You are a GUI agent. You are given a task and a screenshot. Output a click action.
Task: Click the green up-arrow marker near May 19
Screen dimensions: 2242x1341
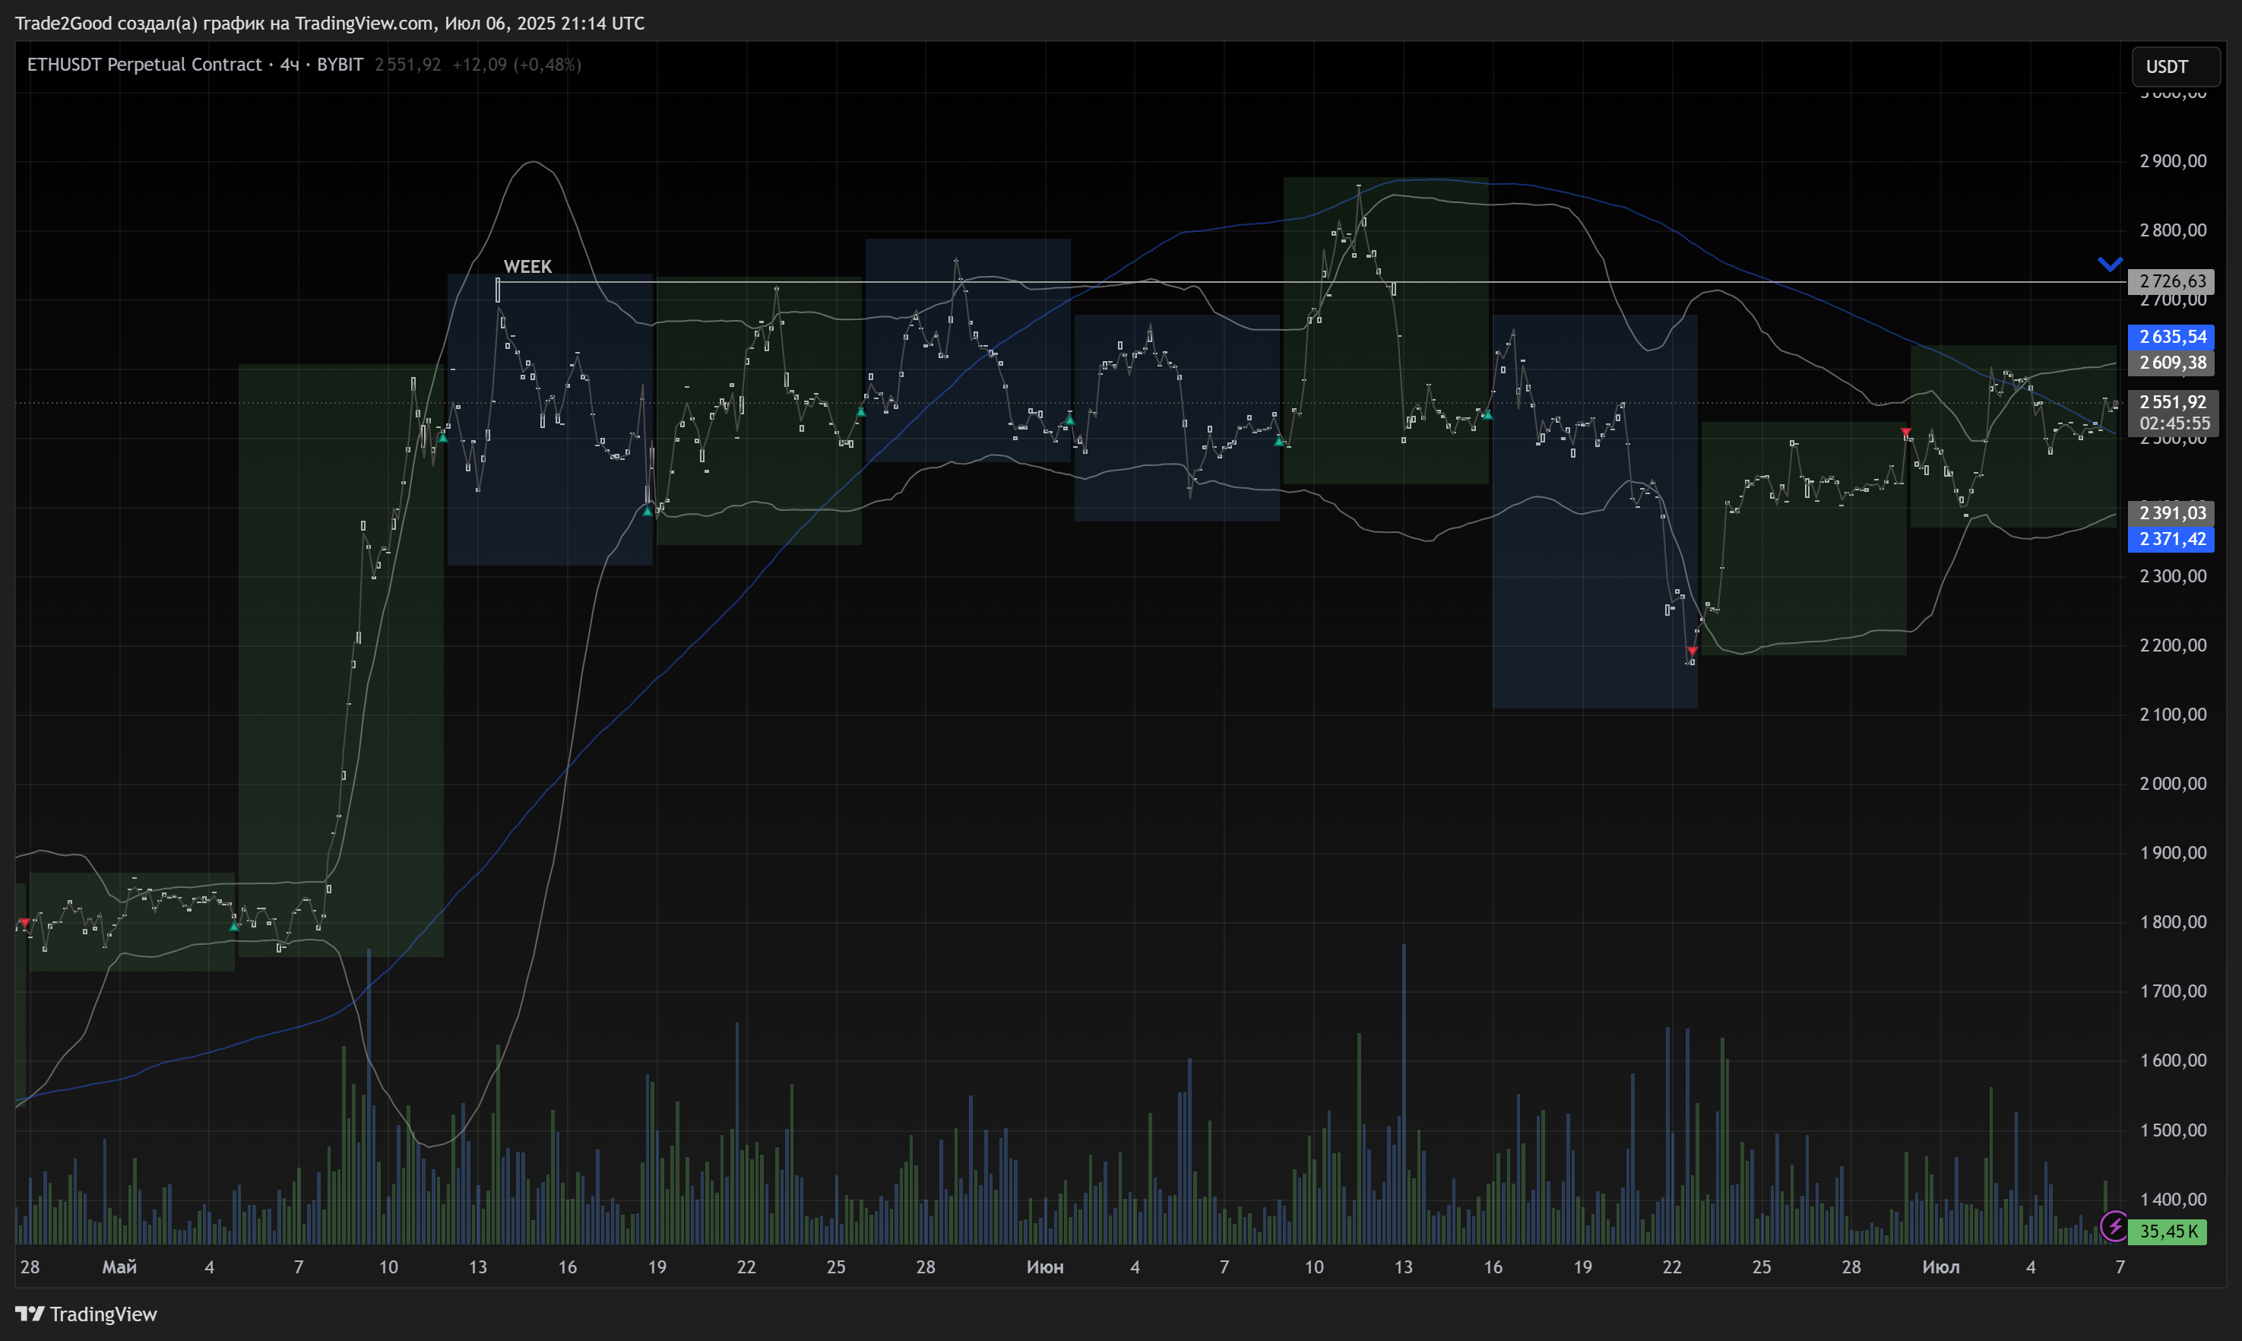[647, 512]
